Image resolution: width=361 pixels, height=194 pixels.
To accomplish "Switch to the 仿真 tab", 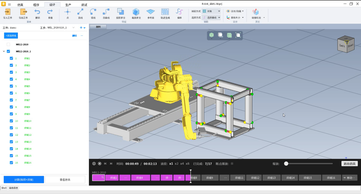I will (20, 5).
